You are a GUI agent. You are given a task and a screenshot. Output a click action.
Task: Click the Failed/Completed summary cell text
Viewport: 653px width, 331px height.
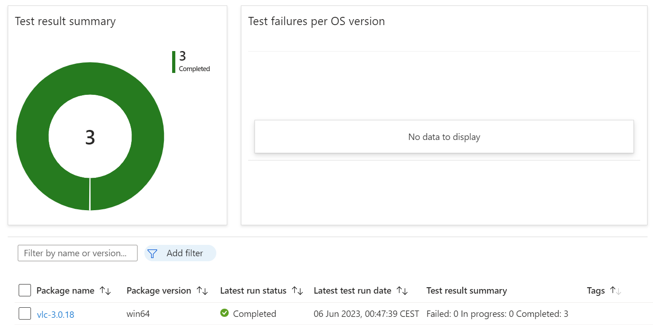(x=497, y=314)
